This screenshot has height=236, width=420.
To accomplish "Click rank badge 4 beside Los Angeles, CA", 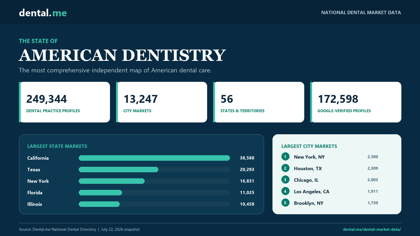I will coord(285,191).
